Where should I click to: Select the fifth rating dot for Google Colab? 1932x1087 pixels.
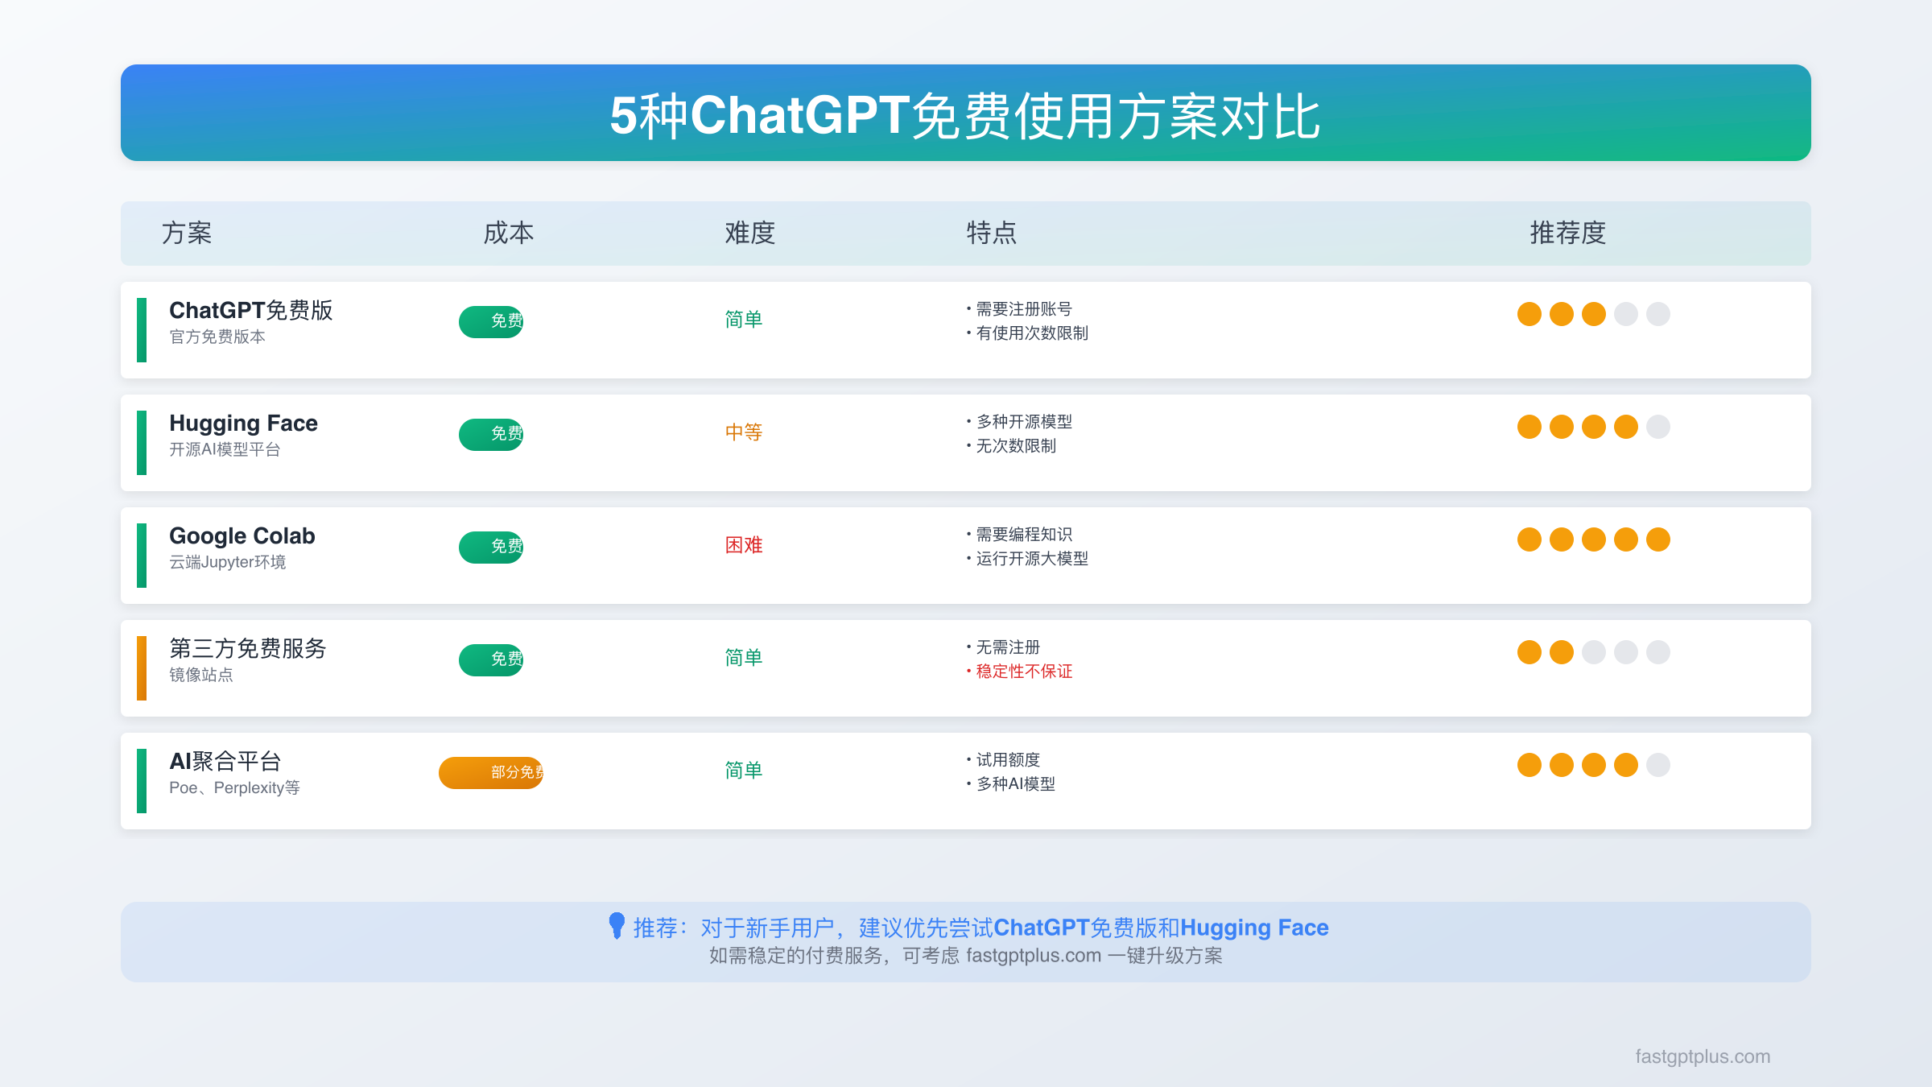coord(1658,539)
